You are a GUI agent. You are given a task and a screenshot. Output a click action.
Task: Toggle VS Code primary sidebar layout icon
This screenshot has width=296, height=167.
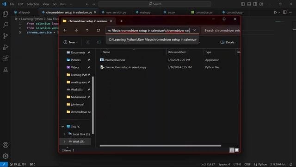[x=243, y=4]
